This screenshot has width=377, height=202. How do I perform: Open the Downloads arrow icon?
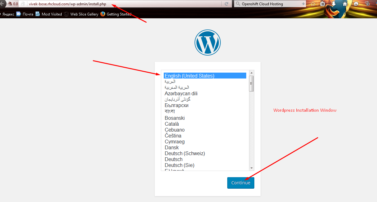coord(333,4)
